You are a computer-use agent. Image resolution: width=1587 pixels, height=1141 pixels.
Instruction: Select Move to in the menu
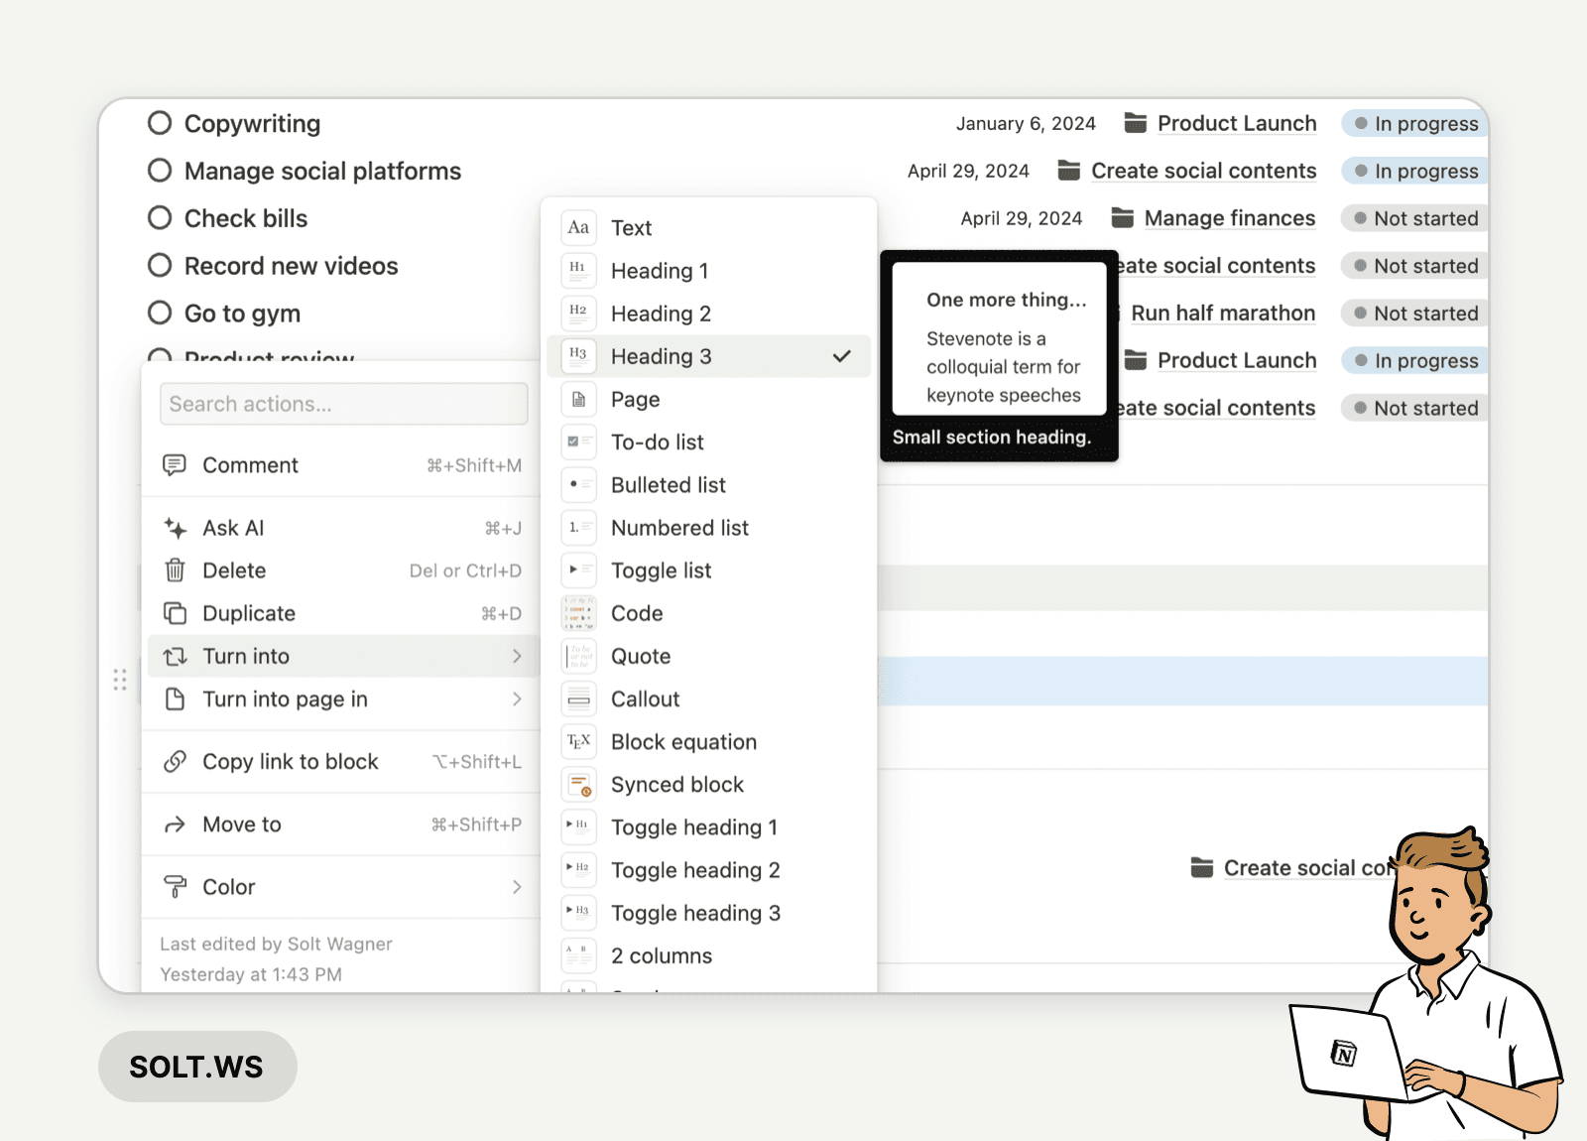[x=342, y=824]
